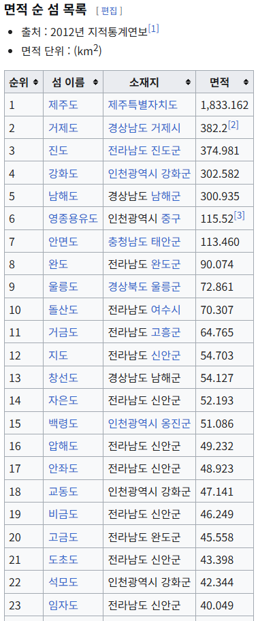
Task: Sort table by 소재지 column arrows
Action: 188,82
